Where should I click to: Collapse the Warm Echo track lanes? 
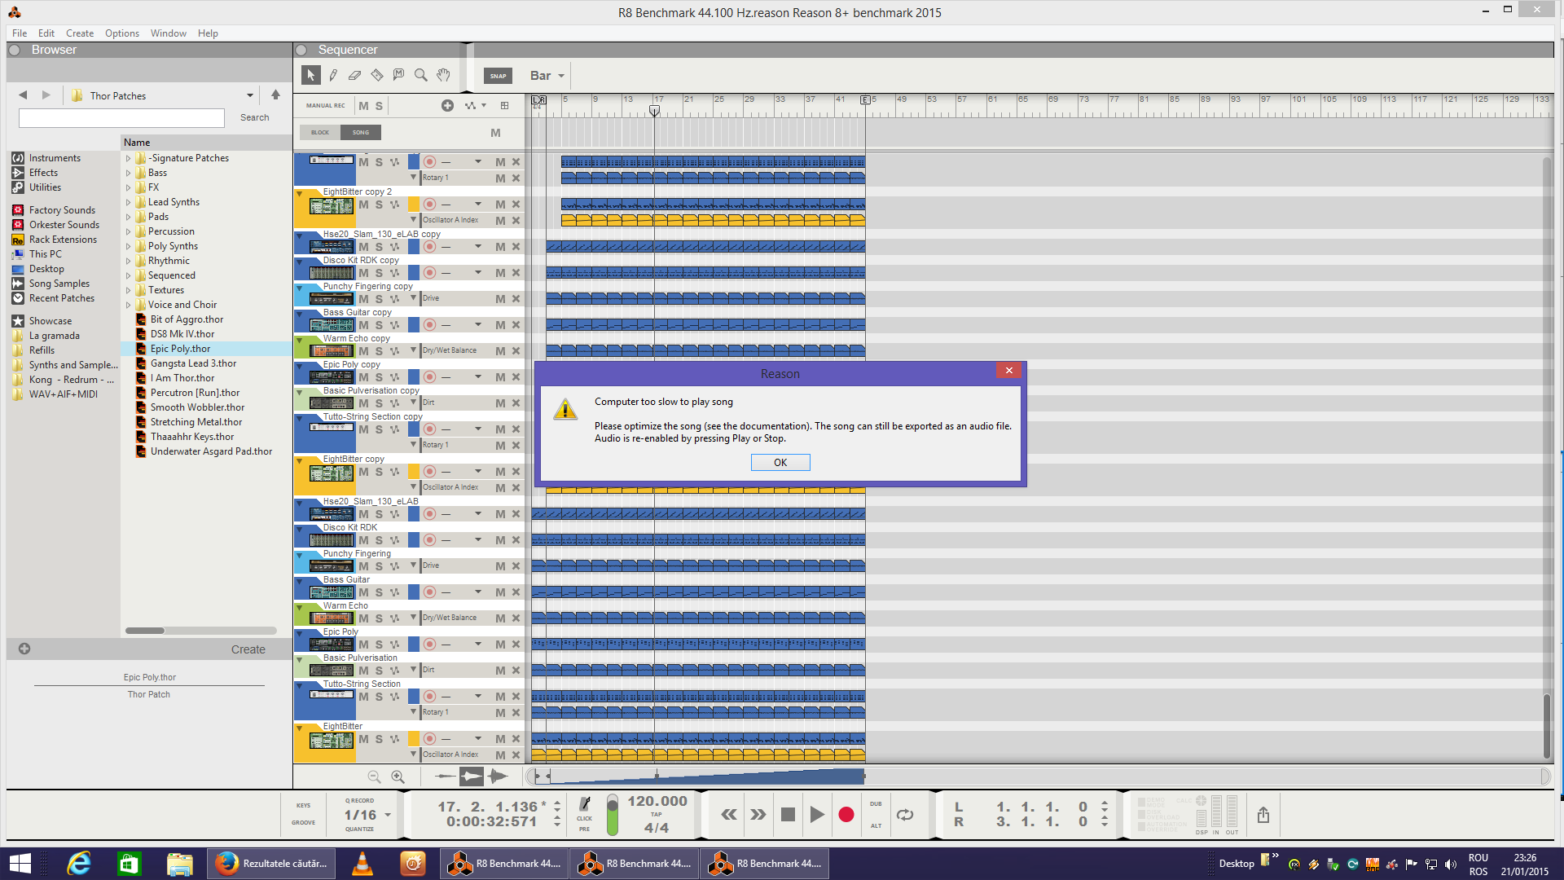click(x=300, y=607)
